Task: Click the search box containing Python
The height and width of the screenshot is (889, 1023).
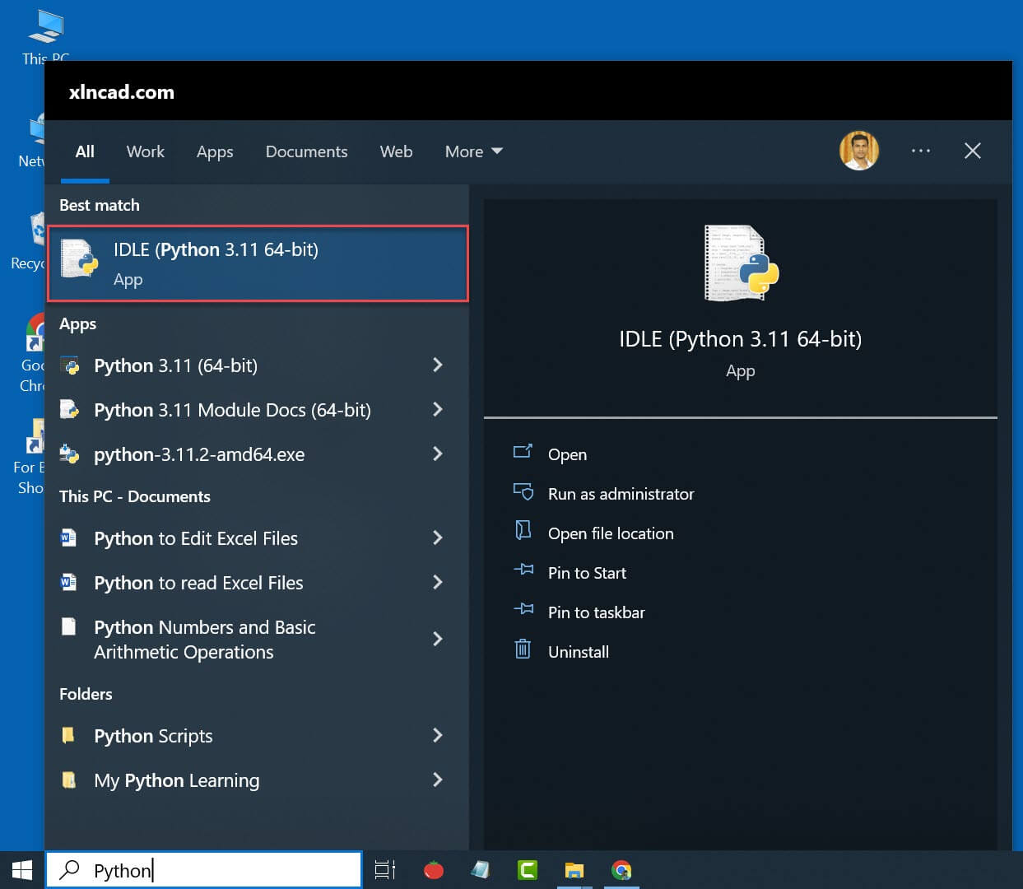Action: [x=214, y=870]
